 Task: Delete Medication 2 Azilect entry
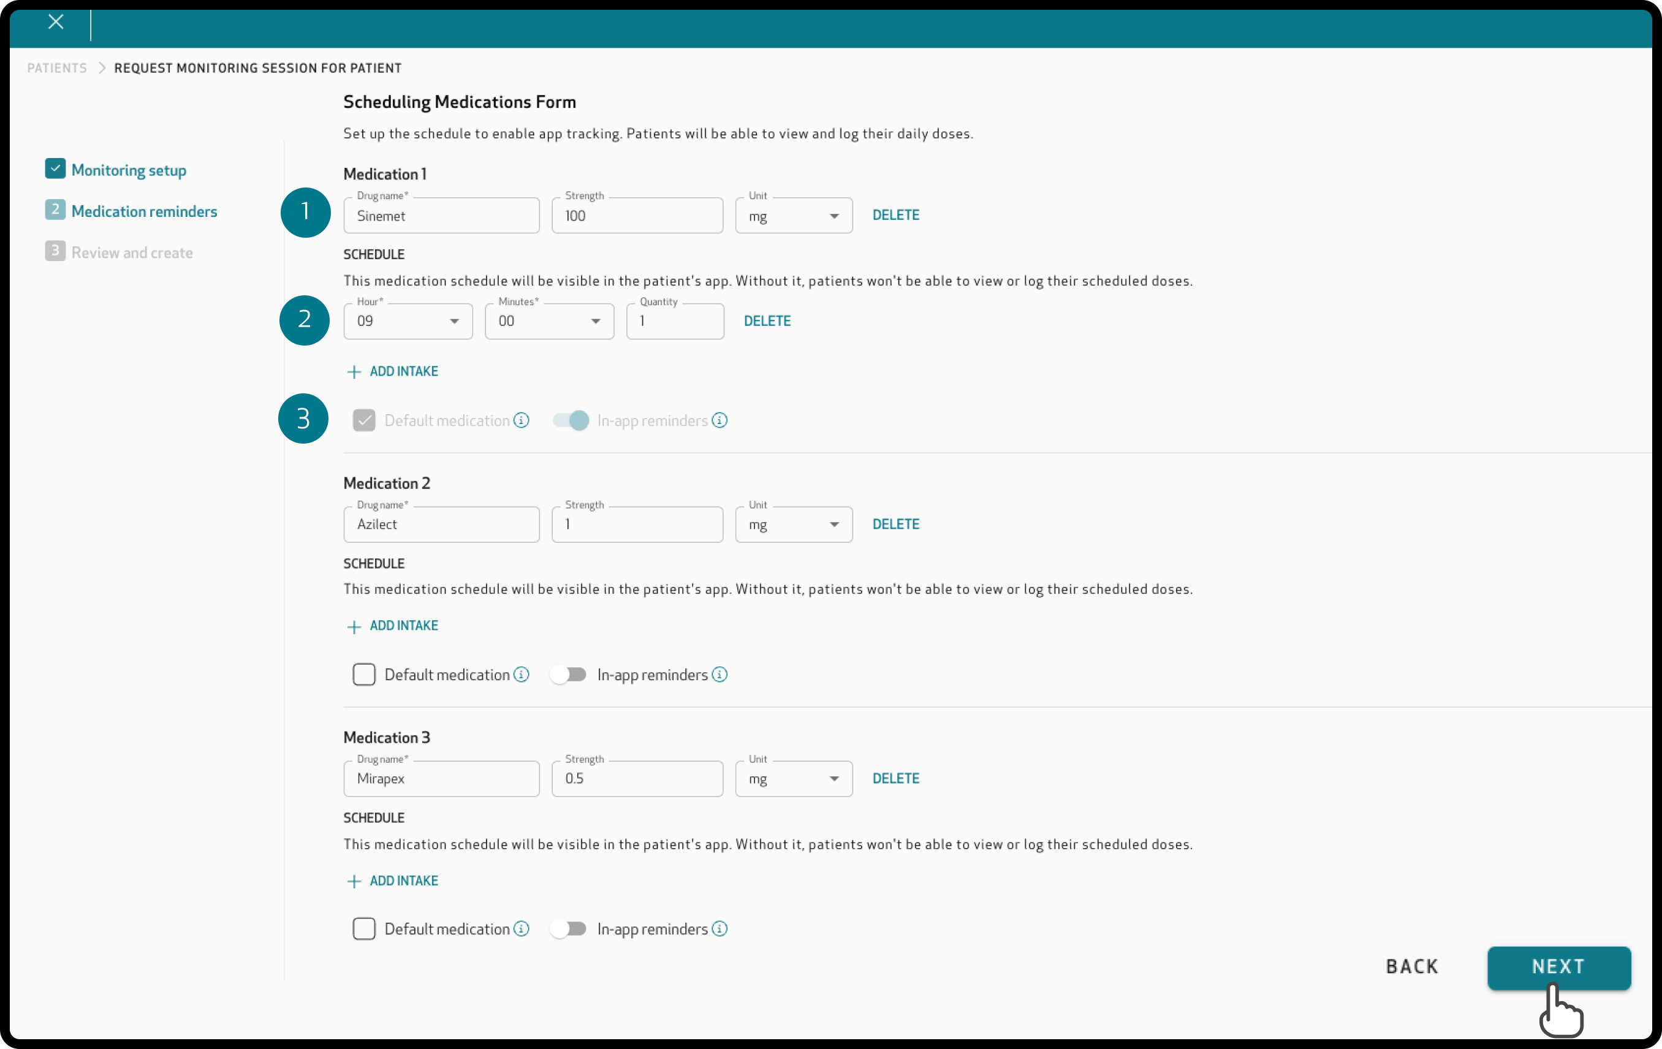coord(896,524)
